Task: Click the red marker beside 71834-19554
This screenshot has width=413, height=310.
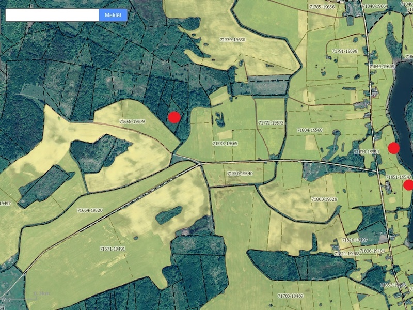Action: click(394, 148)
